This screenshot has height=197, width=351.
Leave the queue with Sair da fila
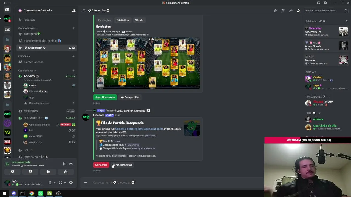pos(101,165)
